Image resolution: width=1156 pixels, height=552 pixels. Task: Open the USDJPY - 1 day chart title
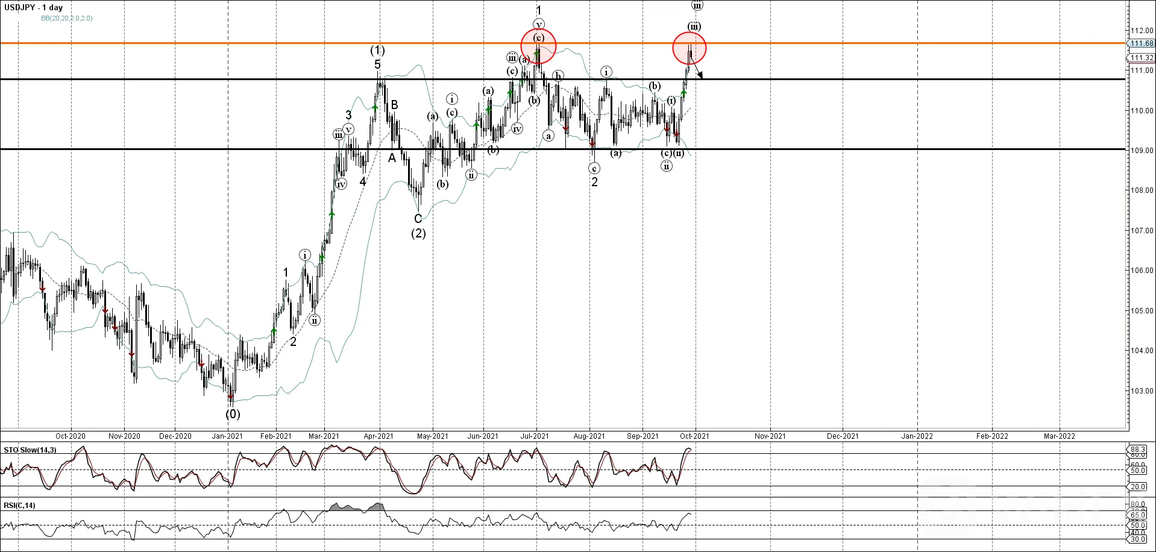click(x=33, y=7)
